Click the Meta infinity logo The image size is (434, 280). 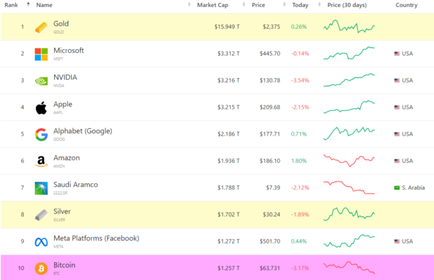[41, 242]
